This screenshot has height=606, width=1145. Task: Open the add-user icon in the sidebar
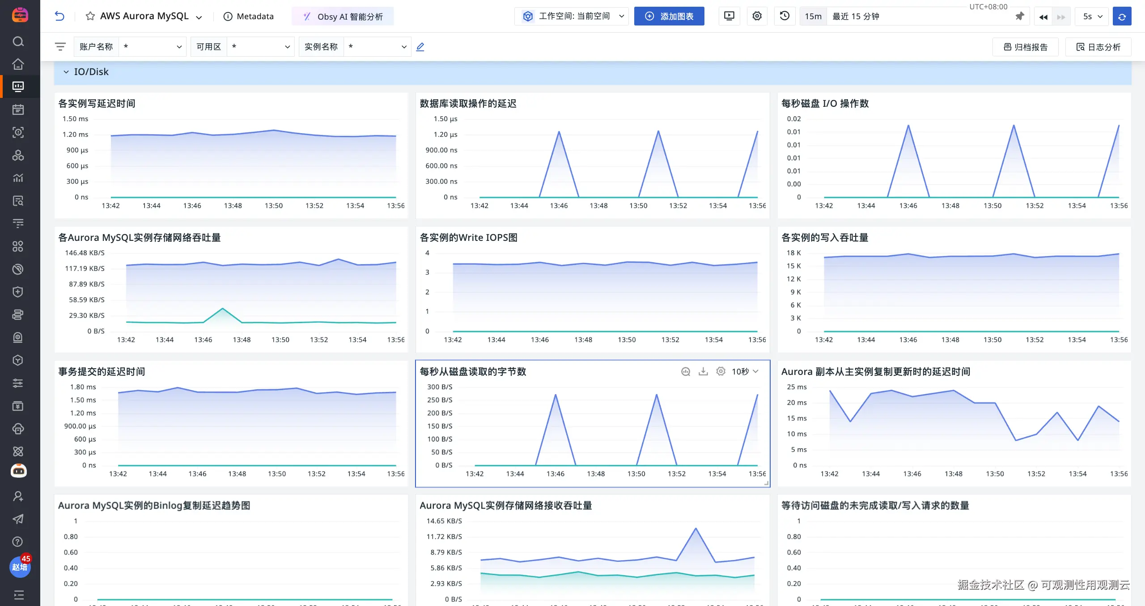18,496
